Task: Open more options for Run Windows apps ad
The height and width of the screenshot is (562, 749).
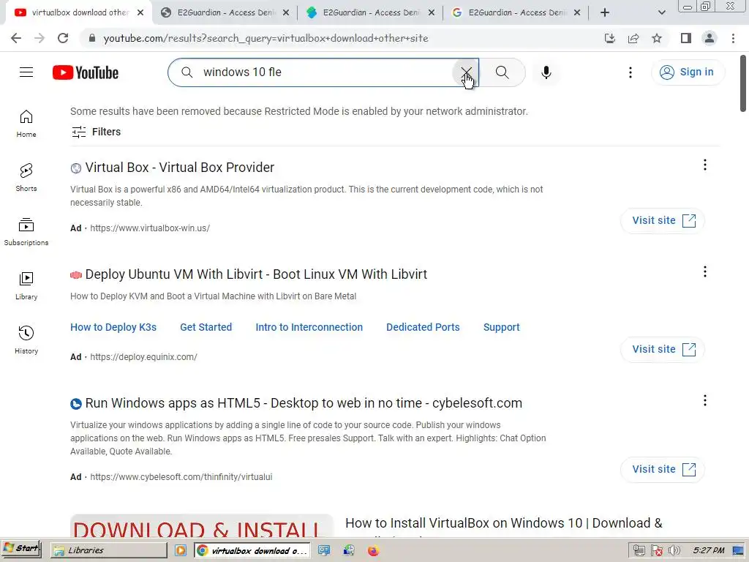Action: [704, 400]
